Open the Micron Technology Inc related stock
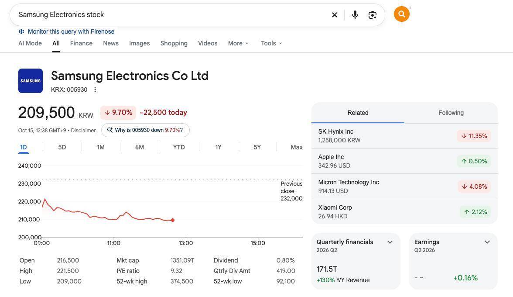 coord(404,186)
